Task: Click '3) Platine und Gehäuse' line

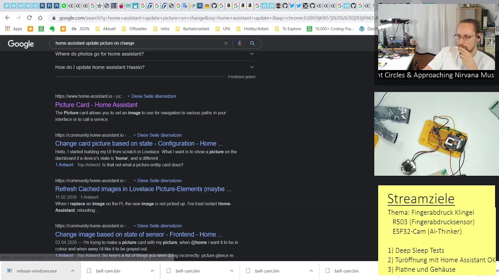Action: (421, 269)
